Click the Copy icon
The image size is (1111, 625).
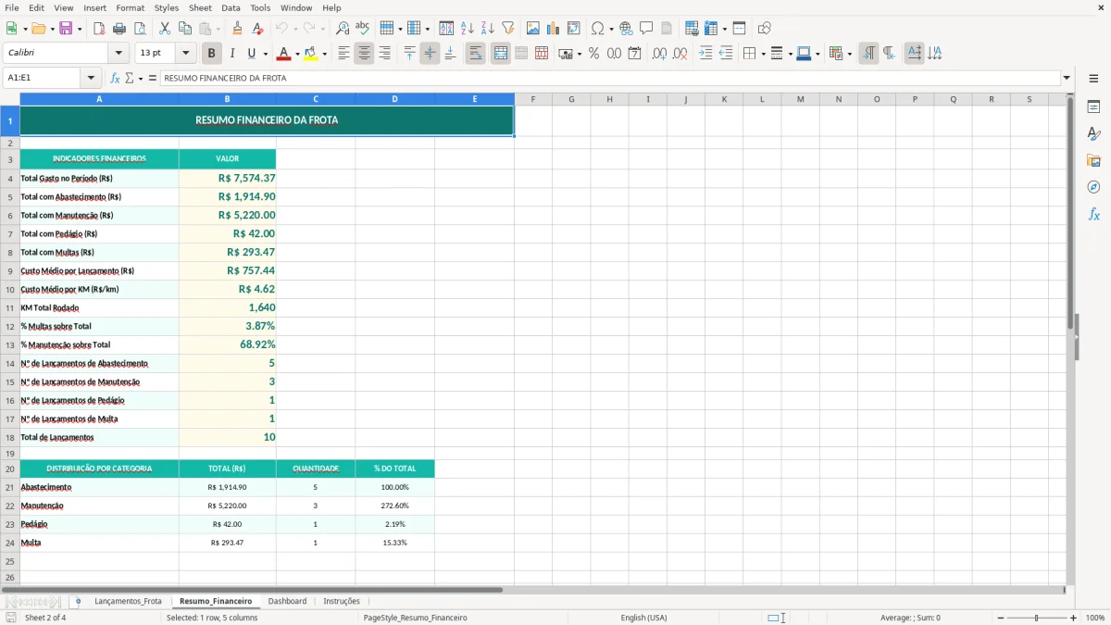(185, 29)
